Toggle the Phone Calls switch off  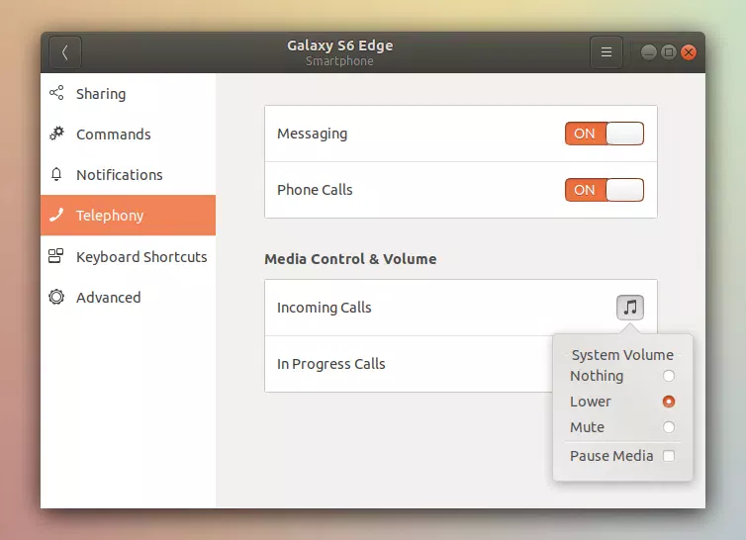click(605, 190)
